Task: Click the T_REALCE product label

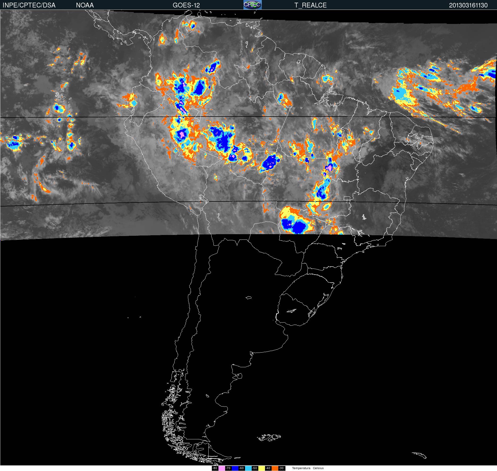Action: click(x=310, y=5)
